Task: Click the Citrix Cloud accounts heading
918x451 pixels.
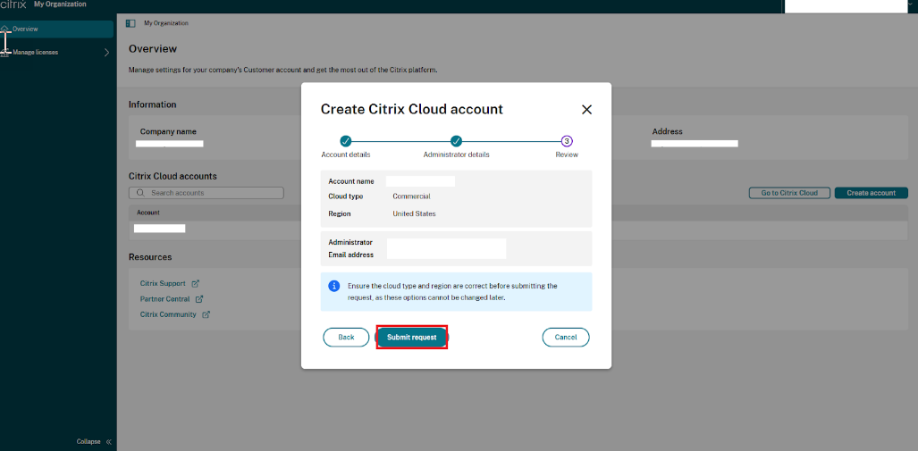Action: click(173, 176)
